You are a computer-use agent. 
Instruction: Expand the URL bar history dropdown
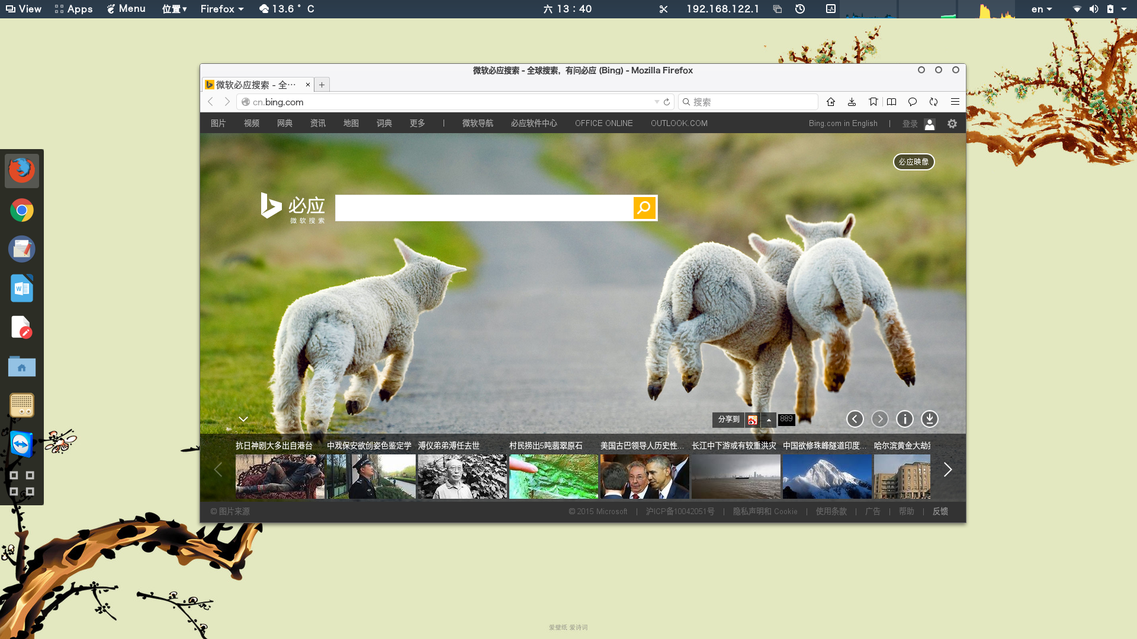coord(657,102)
